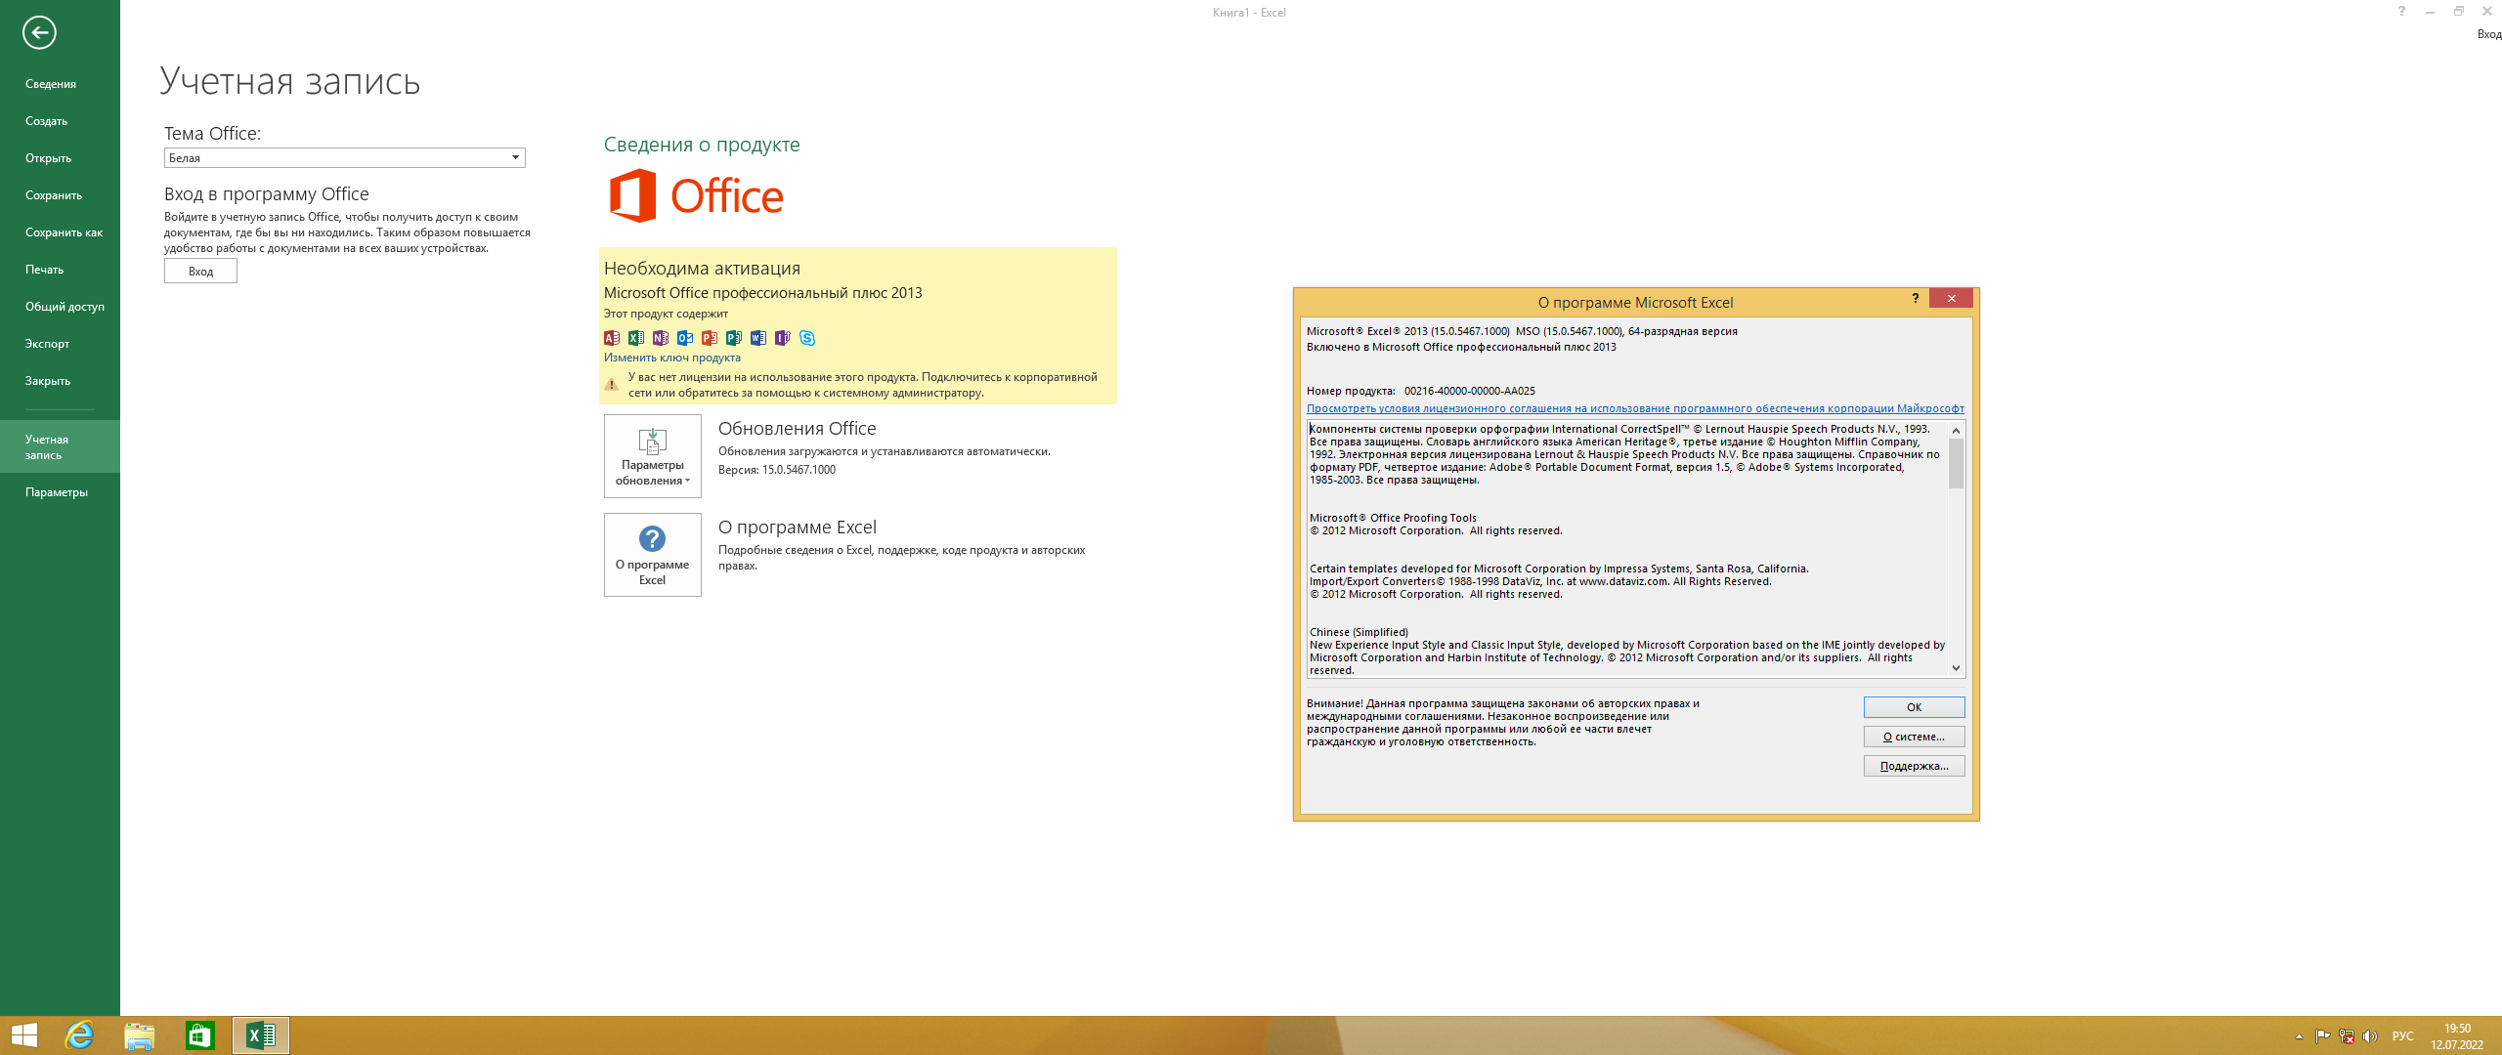Open Windows Start button on taskbar

(23, 1035)
